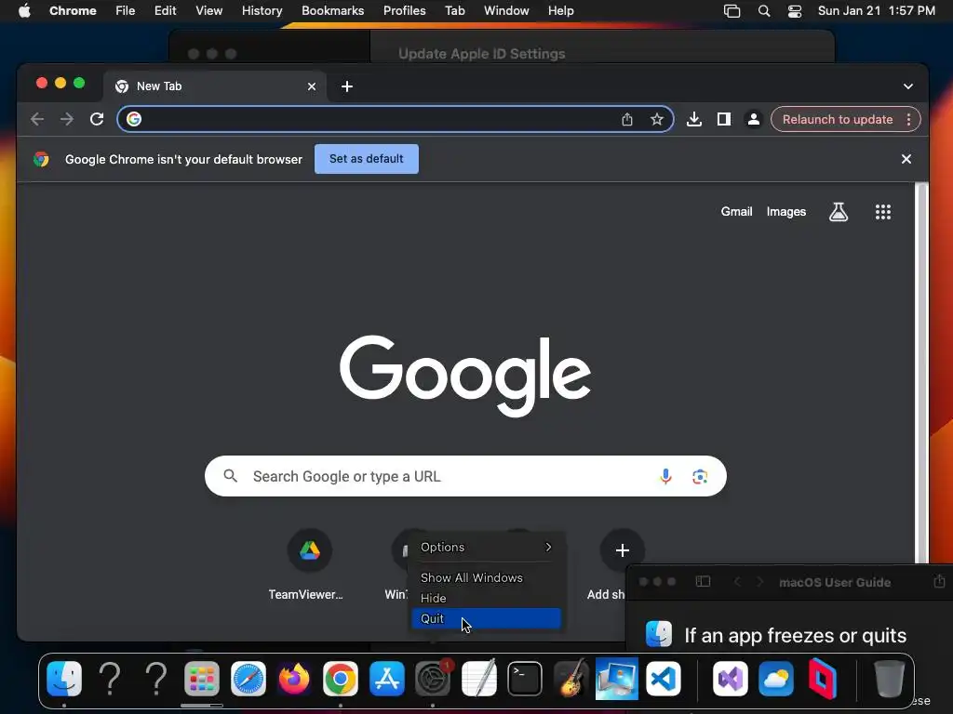
Task: Open Spotlight search in the menu bar
Action: (x=764, y=11)
